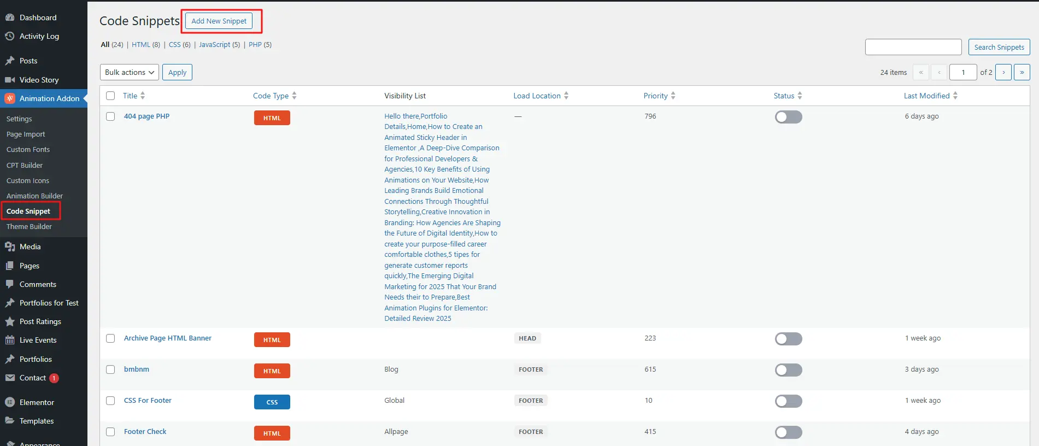
Task: Click the Elementor icon in the sidebar
Action: [10, 402]
